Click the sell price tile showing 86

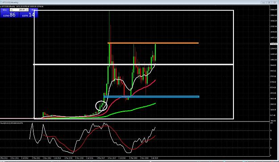click(x=10, y=15)
